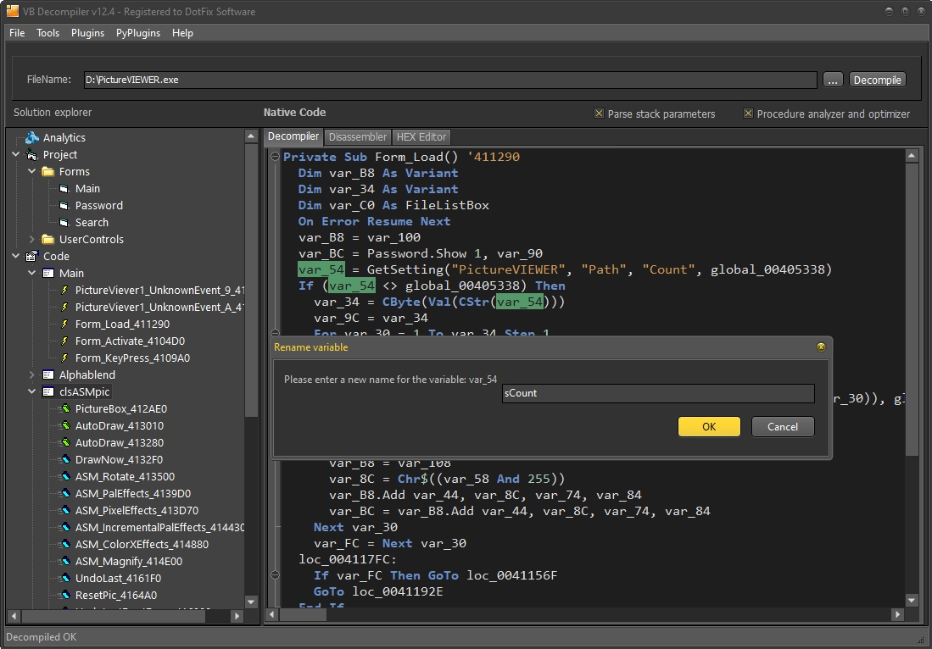The height and width of the screenshot is (649, 932).
Task: Click the PictureViever1_UnknownEvent_A lightning icon
Action: tap(64, 307)
